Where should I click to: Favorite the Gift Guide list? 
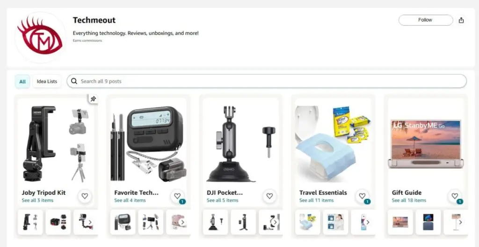tap(455, 196)
